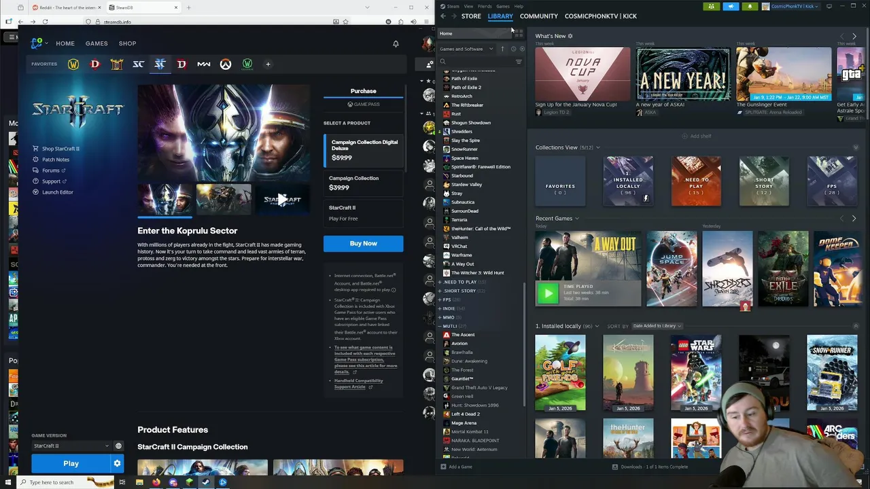The width and height of the screenshot is (870, 489).
Task: Open the Modern Warfare favorite icon
Action: coord(204,64)
